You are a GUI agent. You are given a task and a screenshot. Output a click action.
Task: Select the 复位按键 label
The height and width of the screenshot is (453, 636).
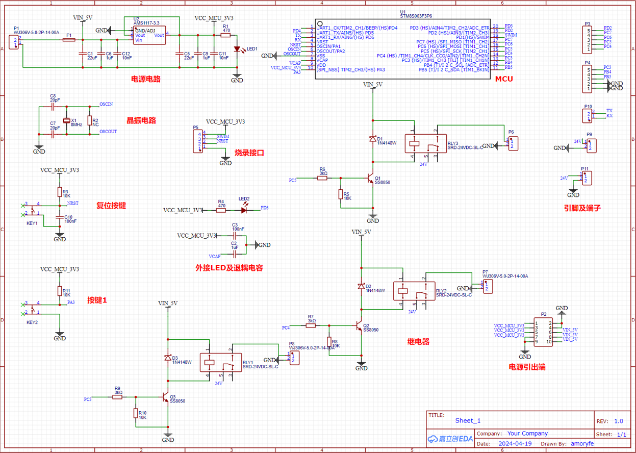click(111, 206)
